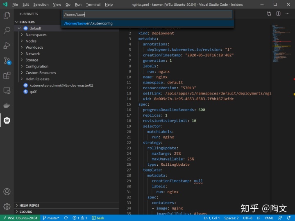
Task: Click the bash terminal status item
Action: click(98, 218)
